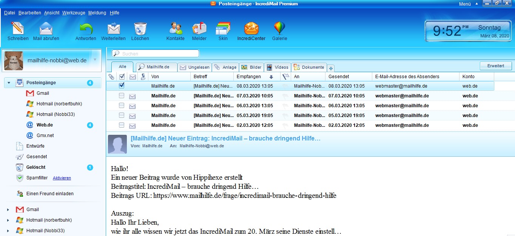Sort by the Von column header

pyautogui.click(x=169, y=77)
